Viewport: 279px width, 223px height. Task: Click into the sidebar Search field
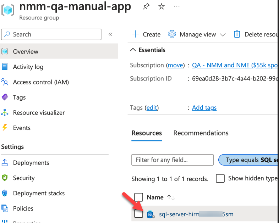pyautogui.click(x=51, y=34)
